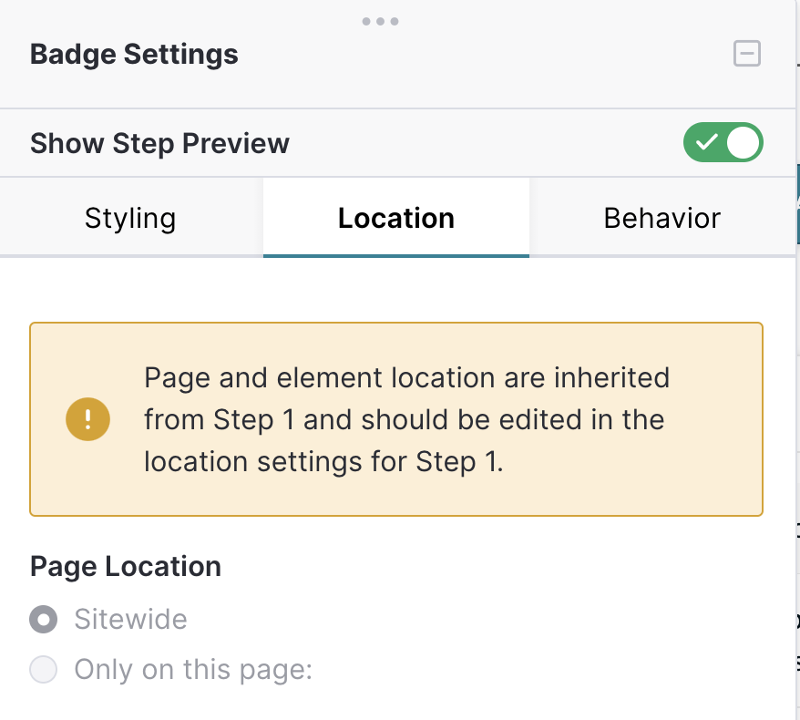Click the white knob of the preview switch

[x=743, y=142]
